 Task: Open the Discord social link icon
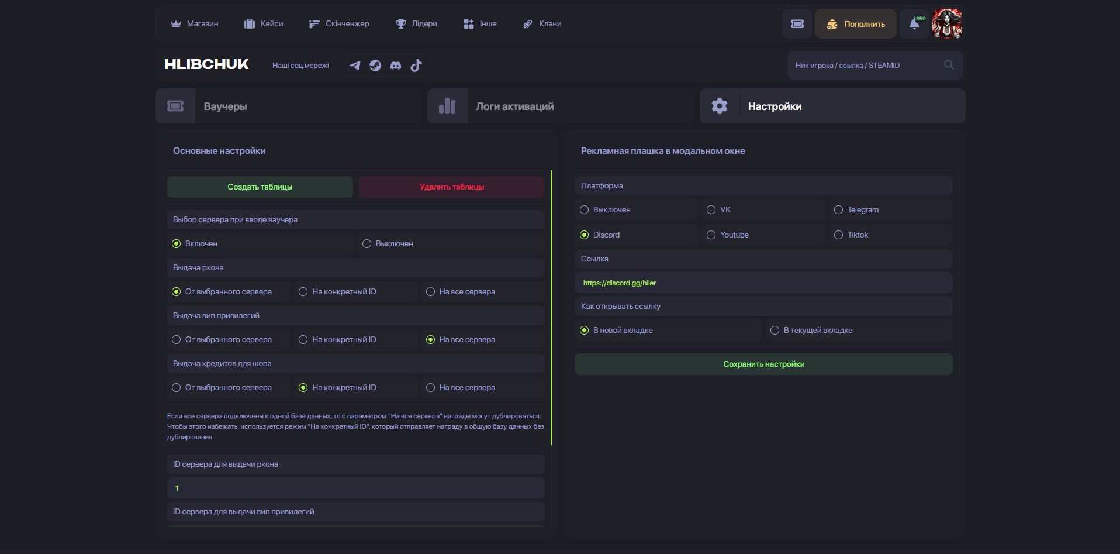click(396, 66)
